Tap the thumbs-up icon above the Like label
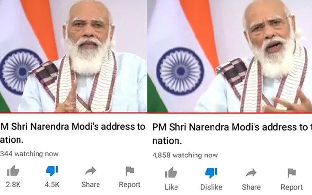The height and width of the screenshot is (195, 312). (x=171, y=173)
